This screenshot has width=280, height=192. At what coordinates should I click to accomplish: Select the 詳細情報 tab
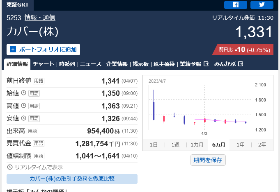[x=17, y=64]
